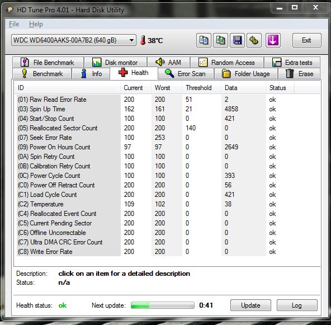Switch to the File Benchmark tab
The height and width of the screenshot is (325, 331).
pyautogui.click(x=48, y=63)
